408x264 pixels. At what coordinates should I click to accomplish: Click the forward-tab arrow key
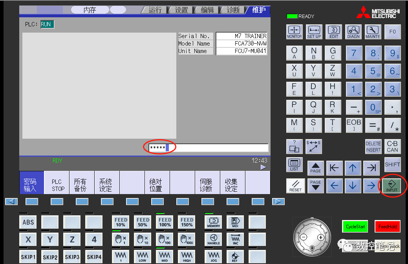pyautogui.click(x=371, y=168)
